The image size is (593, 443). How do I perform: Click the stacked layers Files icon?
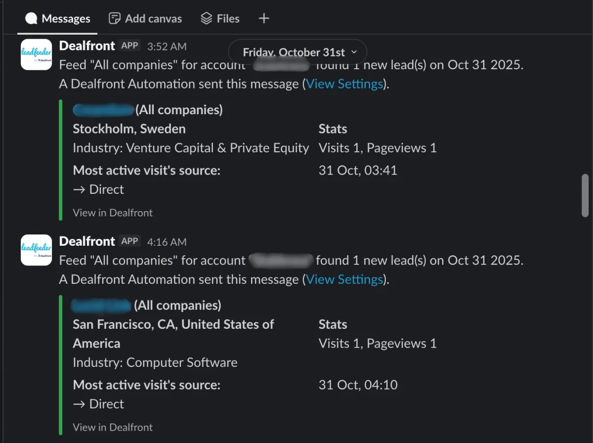(x=207, y=19)
